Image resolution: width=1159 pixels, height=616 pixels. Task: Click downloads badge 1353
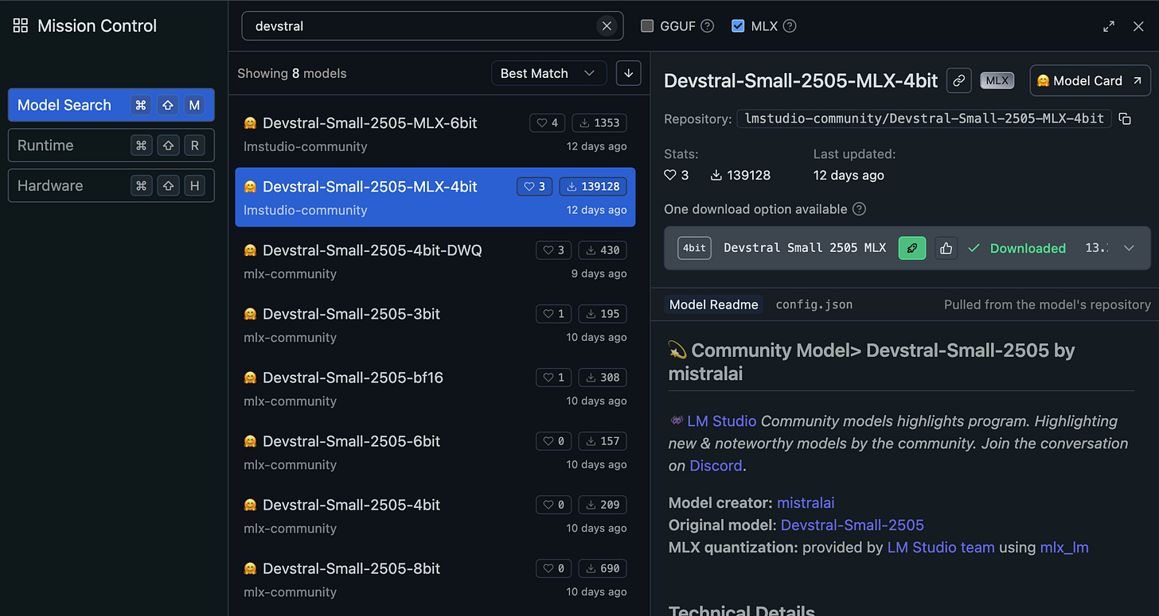pos(599,123)
